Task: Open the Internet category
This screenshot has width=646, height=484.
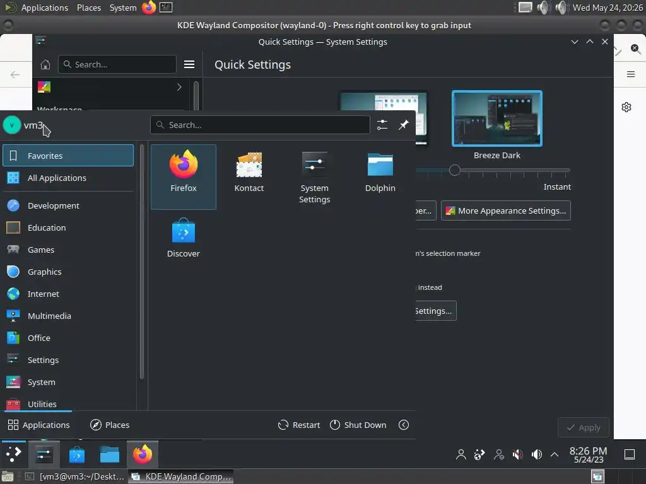Action: [68, 294]
